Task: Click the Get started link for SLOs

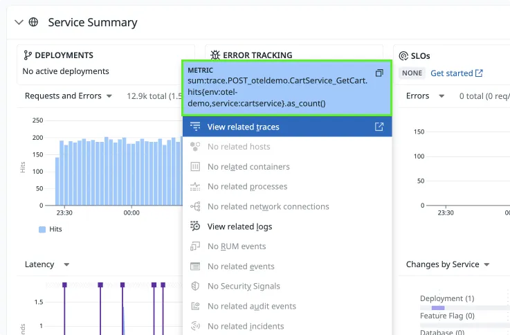Action: [456, 73]
